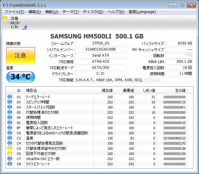Click the blue triangle disk selector marker
The image size is (199, 174).
[24, 27]
